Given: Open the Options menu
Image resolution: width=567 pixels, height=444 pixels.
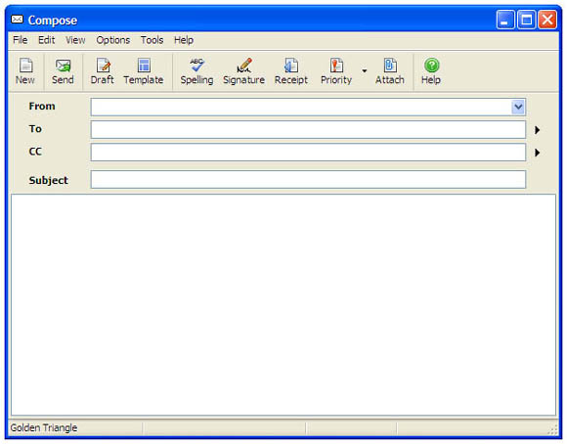Looking at the screenshot, I should [x=112, y=40].
